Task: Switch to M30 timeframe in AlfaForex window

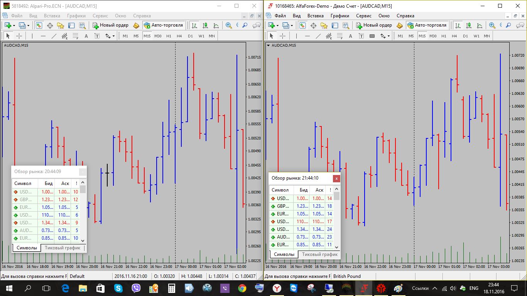Action: [x=433, y=36]
